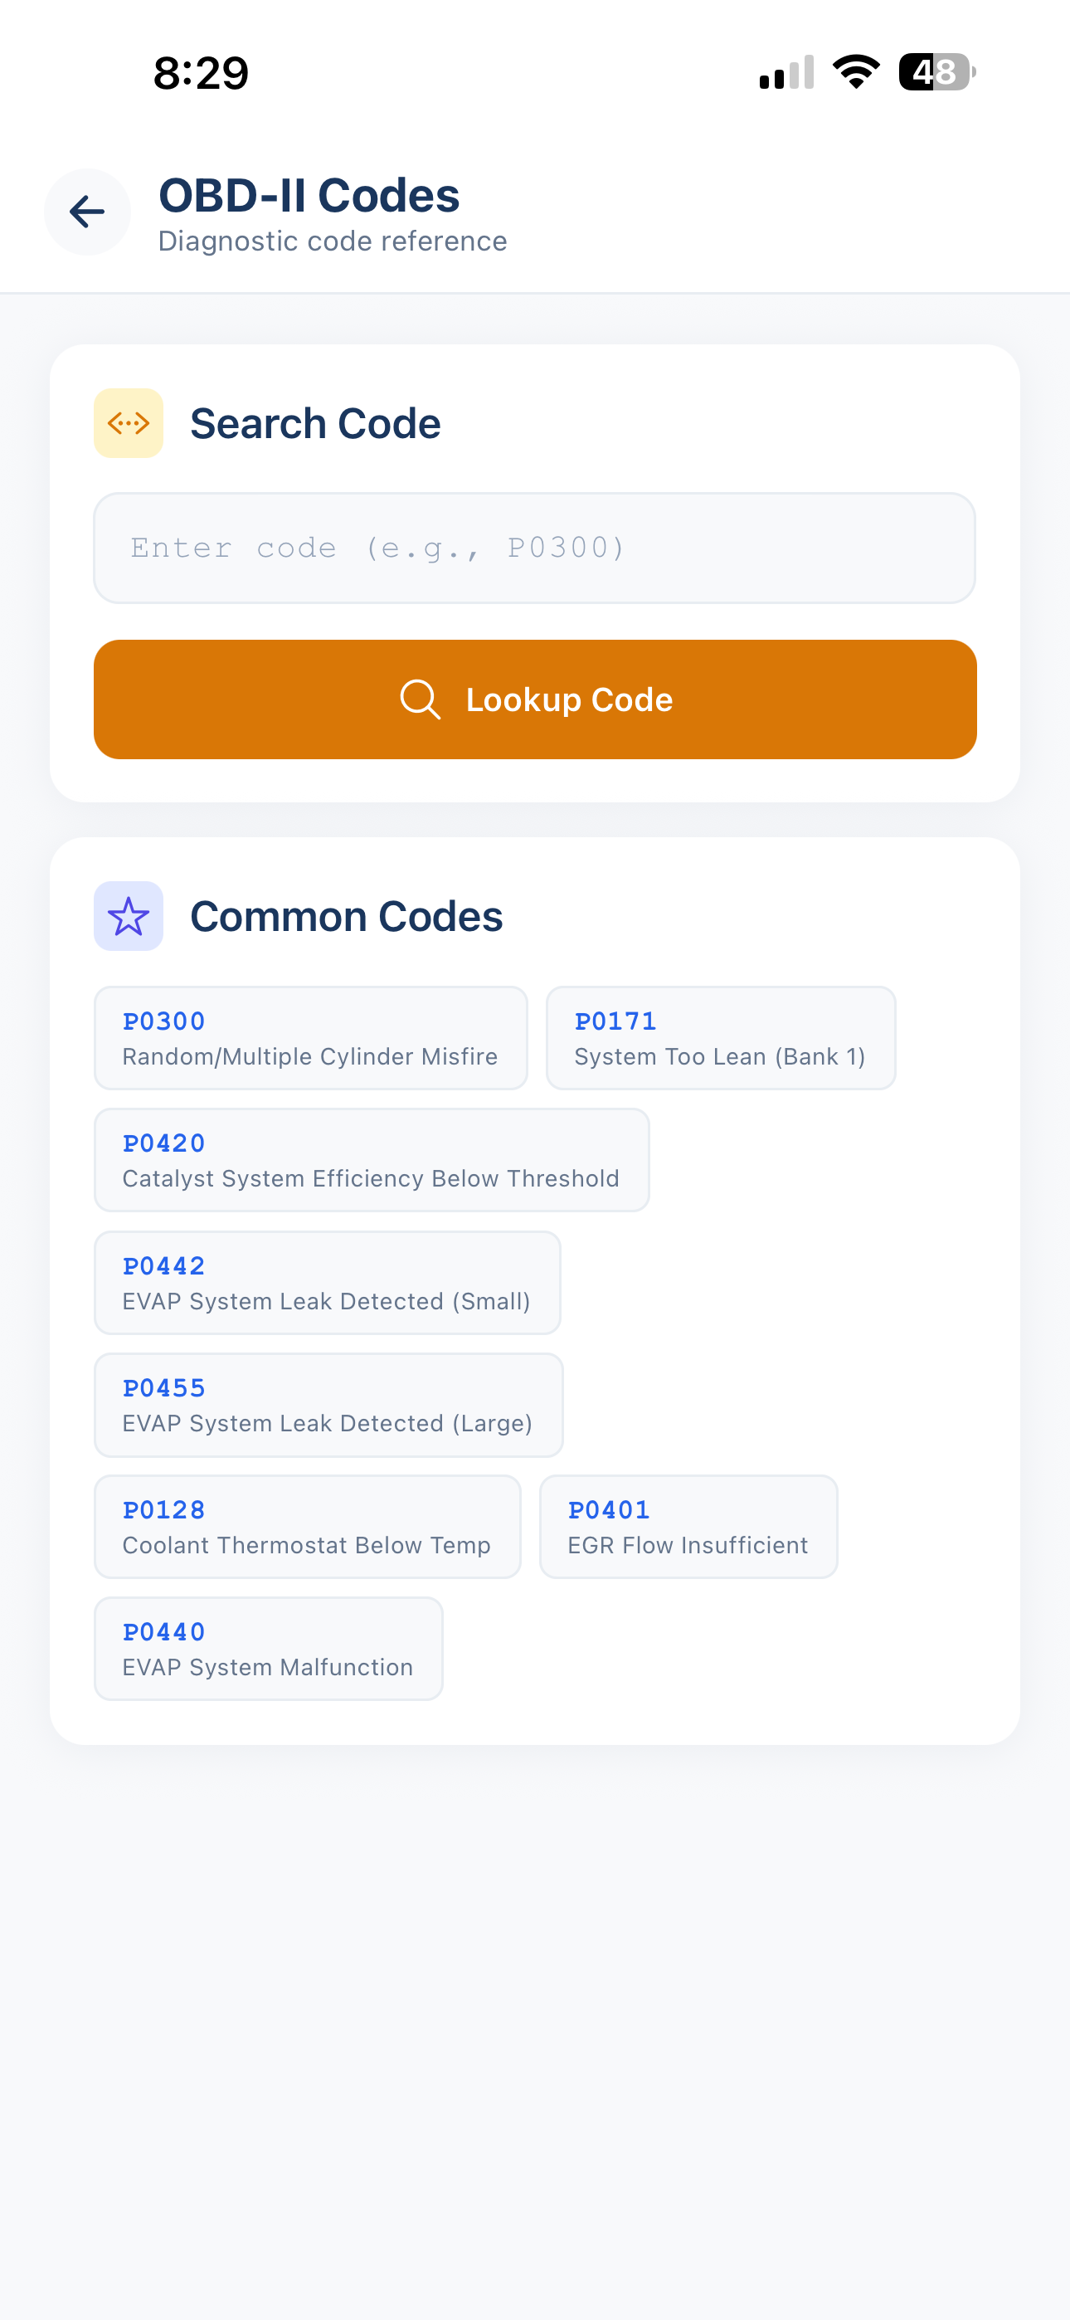The width and height of the screenshot is (1070, 2320).
Task: Tap the Wi-Fi status icon
Action: pyautogui.click(x=856, y=72)
